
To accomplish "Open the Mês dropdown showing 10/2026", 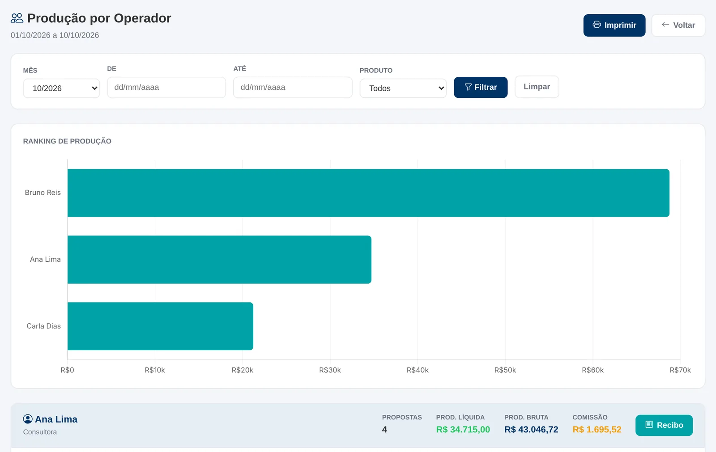I will click(x=61, y=88).
